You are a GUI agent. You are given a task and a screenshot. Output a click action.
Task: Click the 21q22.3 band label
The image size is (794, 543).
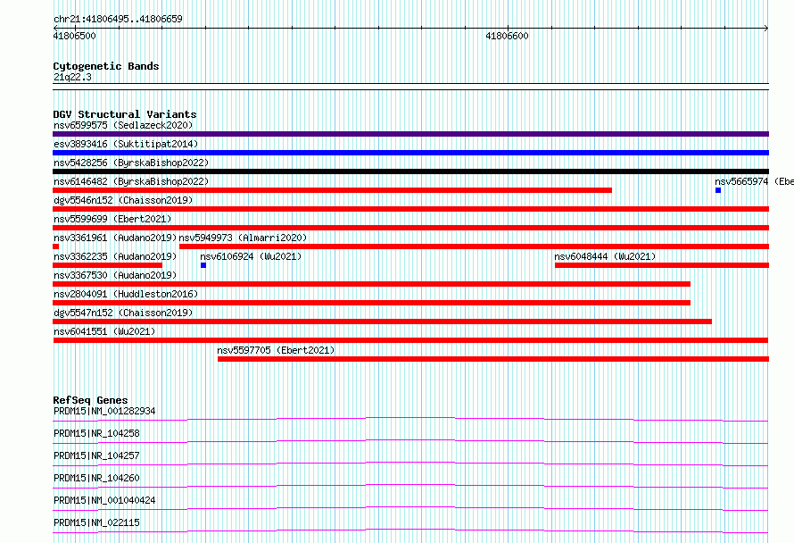(72, 77)
